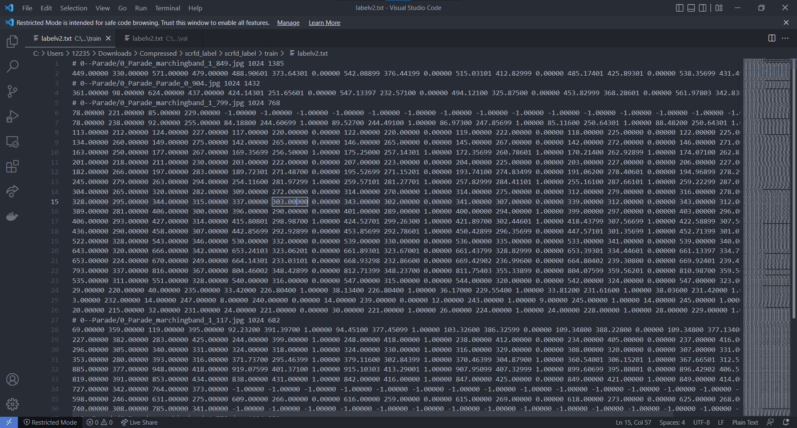The height and width of the screenshot is (428, 797).
Task: Place cursor on 0_Parade_marchingband_1_117.jpg line
Action: click(x=176, y=320)
